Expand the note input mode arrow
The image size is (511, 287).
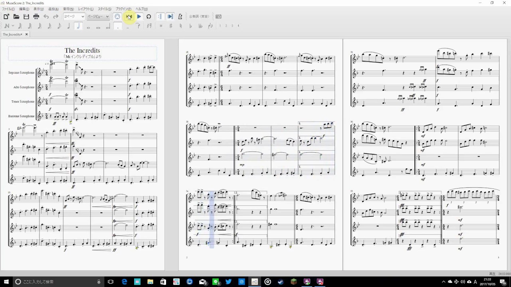pyautogui.click(x=13, y=26)
